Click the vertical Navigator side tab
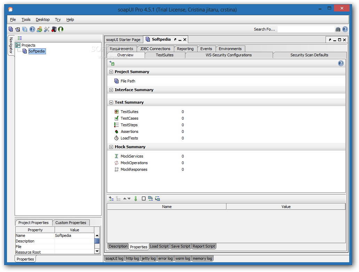The image size is (359, 272). (x=11, y=45)
